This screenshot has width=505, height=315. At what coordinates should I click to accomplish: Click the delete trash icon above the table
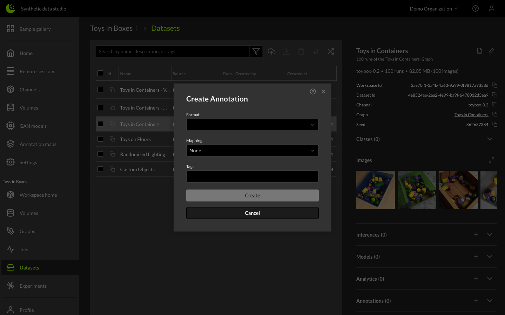tap(301, 51)
